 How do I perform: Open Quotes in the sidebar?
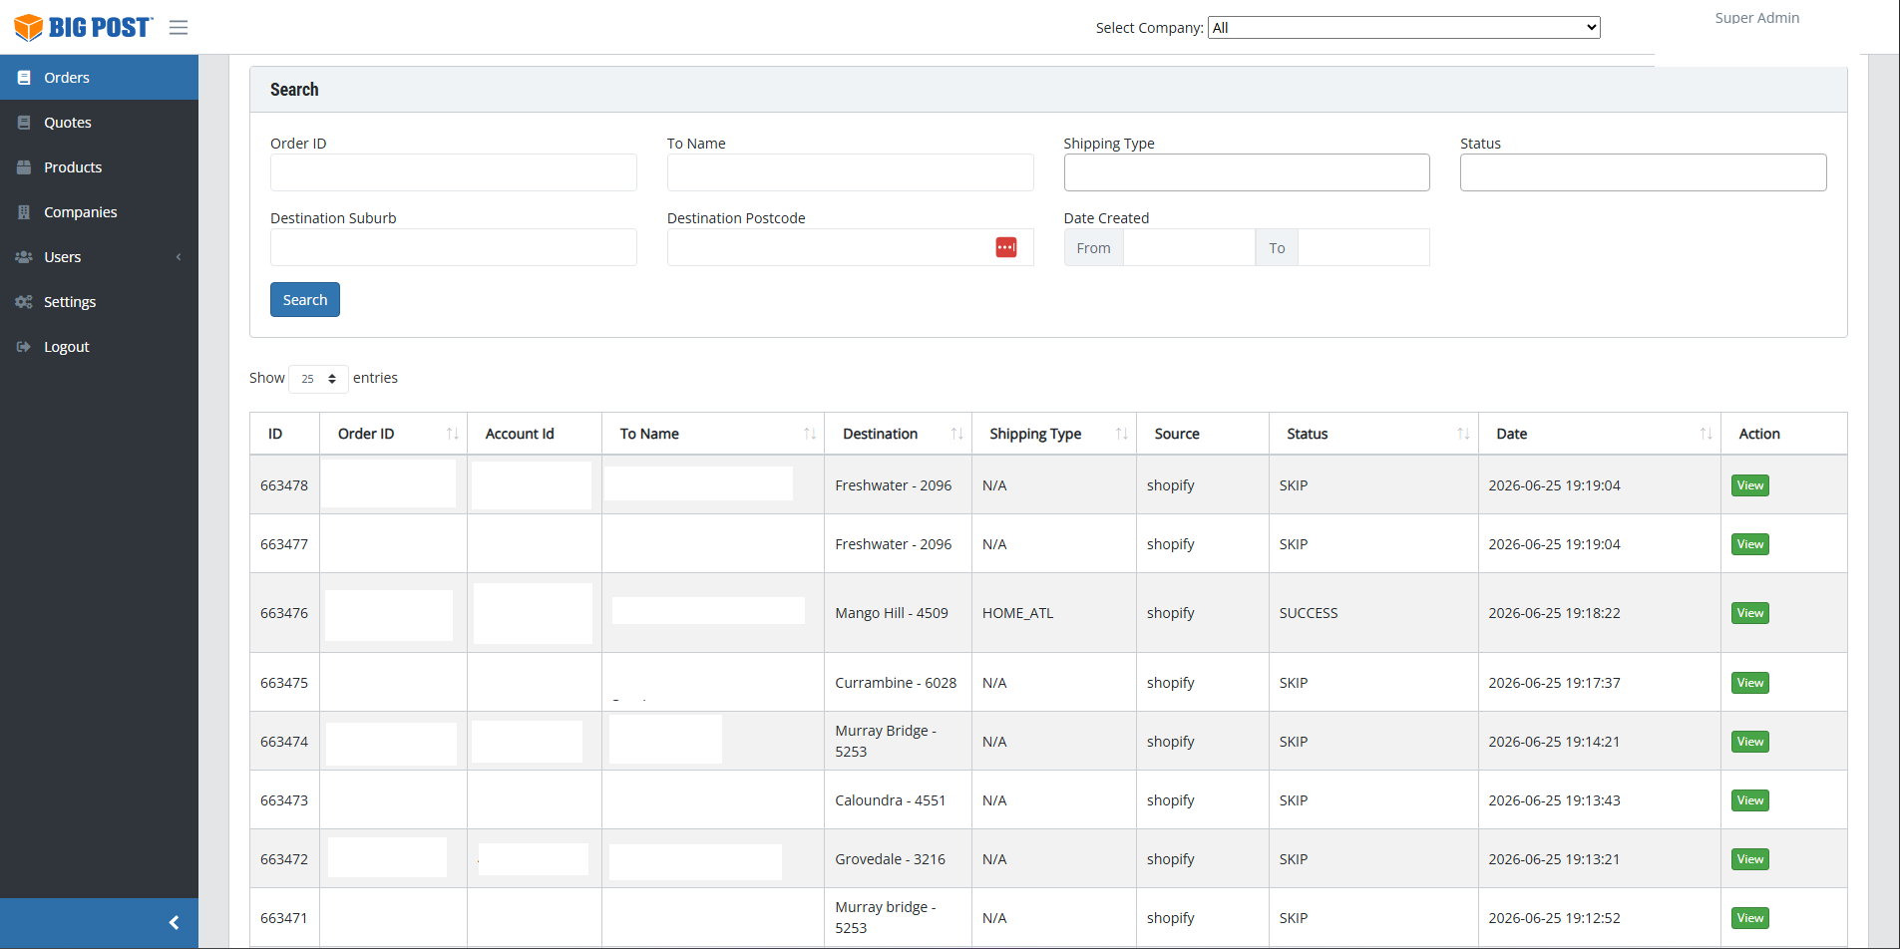pyautogui.click(x=99, y=123)
